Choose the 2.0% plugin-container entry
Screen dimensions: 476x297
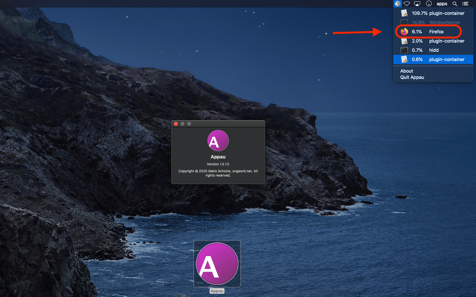tap(438, 41)
